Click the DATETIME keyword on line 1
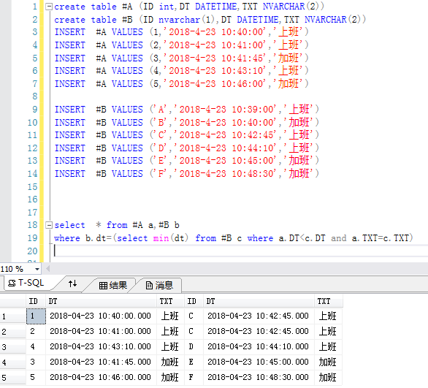The height and width of the screenshot is (388, 428). tap(215, 7)
